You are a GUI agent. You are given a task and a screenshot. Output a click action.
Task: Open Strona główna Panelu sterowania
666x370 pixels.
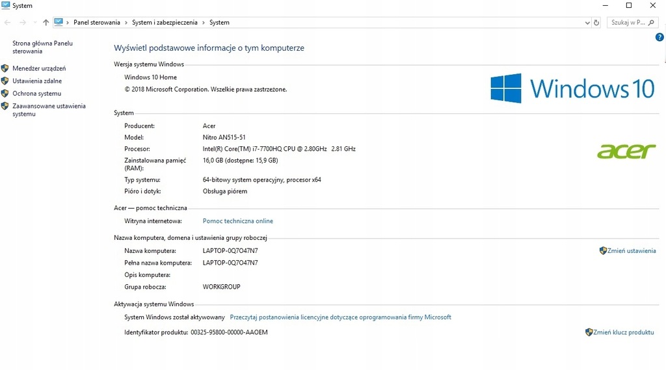[42, 47]
